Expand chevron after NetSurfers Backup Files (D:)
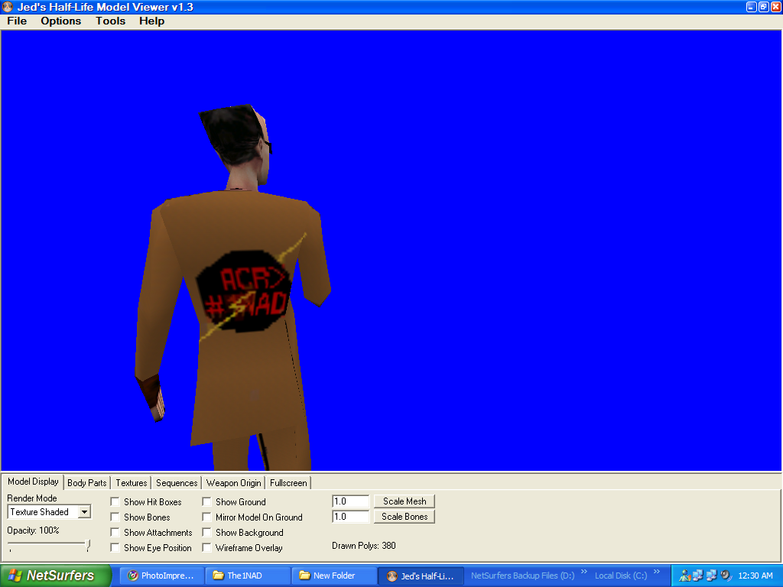The image size is (783, 587). tap(583, 572)
